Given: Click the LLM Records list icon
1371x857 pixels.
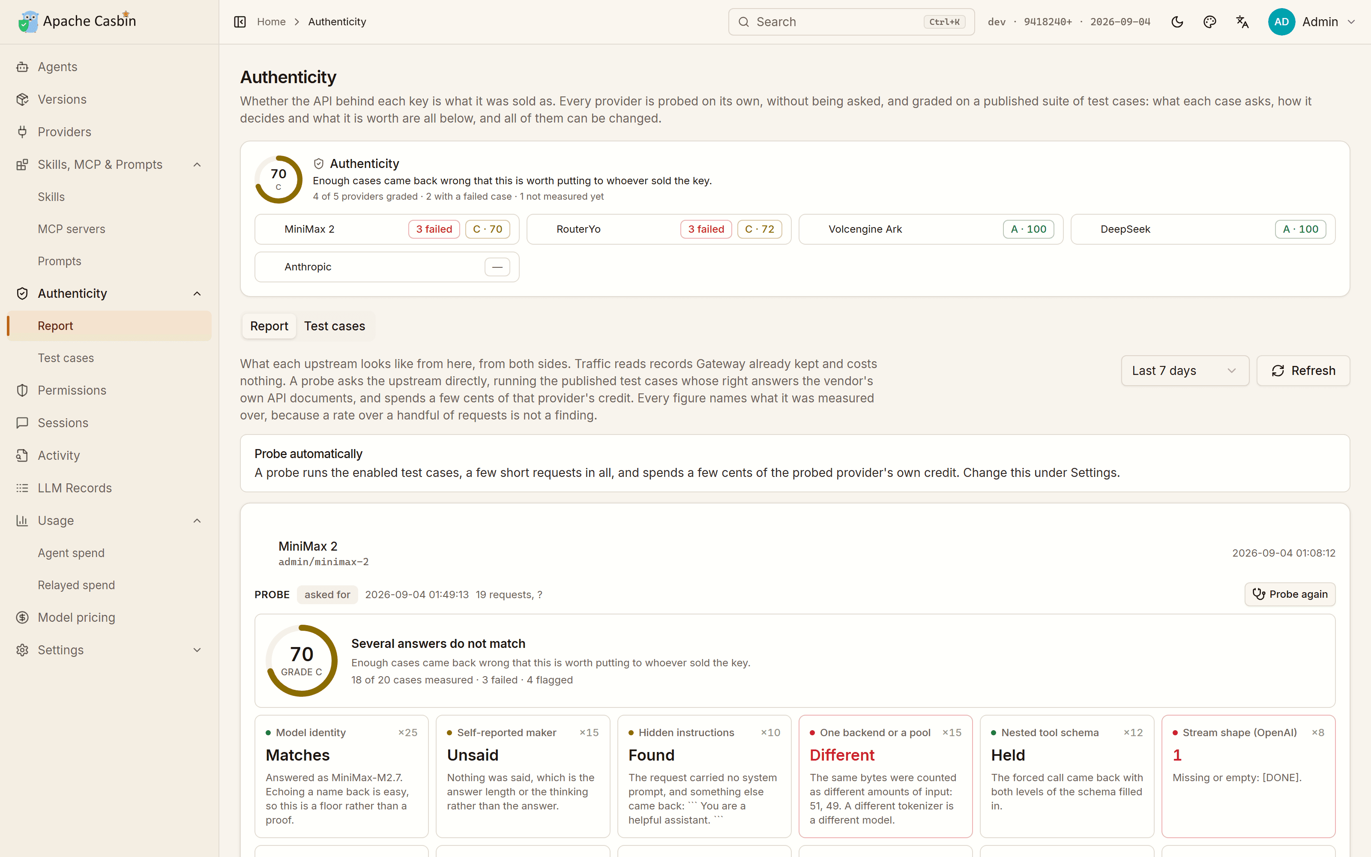Looking at the screenshot, I should [22, 488].
